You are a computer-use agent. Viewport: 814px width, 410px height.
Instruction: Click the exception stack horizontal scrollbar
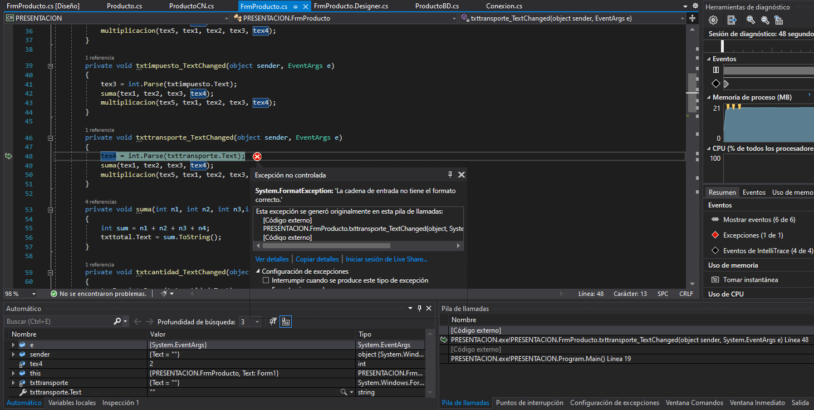pyautogui.click(x=326, y=245)
